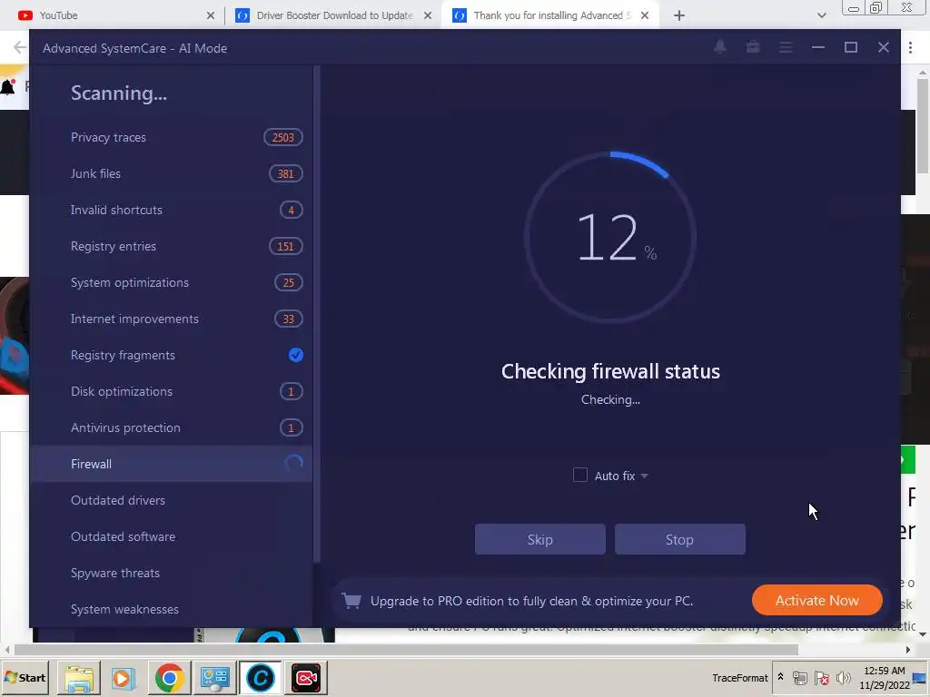Screen dimensions: 930x697
Task: Click the Registry entries 151 count badge
Action: (286, 246)
